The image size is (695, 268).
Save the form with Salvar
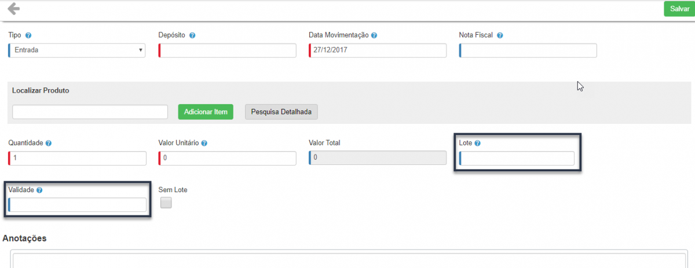click(679, 9)
